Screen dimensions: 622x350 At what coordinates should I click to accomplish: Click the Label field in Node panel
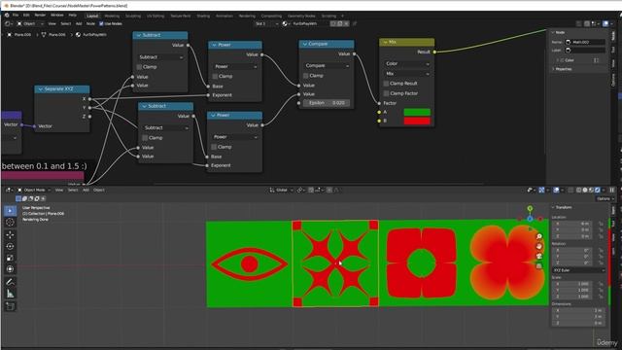(x=585, y=51)
